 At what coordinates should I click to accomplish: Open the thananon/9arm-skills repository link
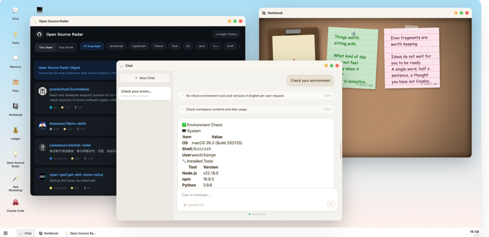(67, 123)
